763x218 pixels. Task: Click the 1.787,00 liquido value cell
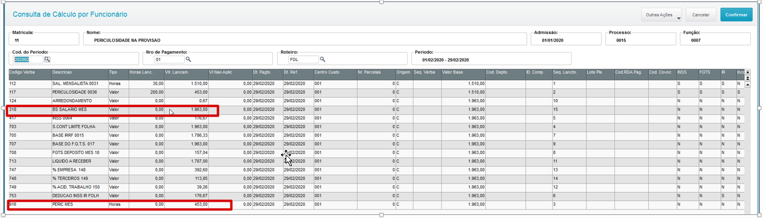(186, 162)
